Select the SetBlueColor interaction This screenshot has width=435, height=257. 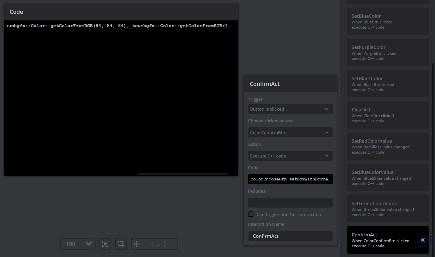click(x=388, y=21)
